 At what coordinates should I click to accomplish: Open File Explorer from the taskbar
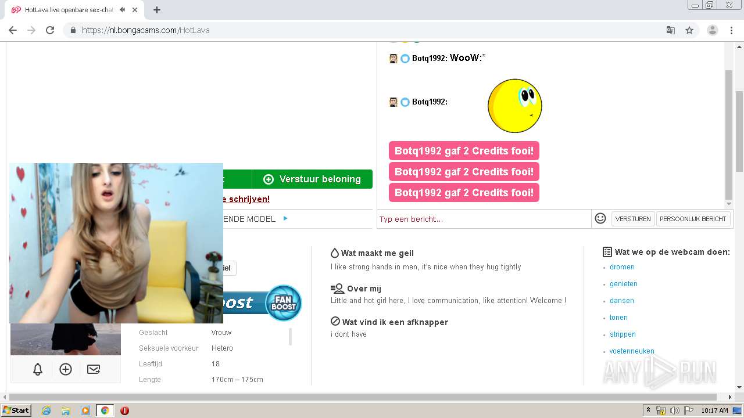66,410
